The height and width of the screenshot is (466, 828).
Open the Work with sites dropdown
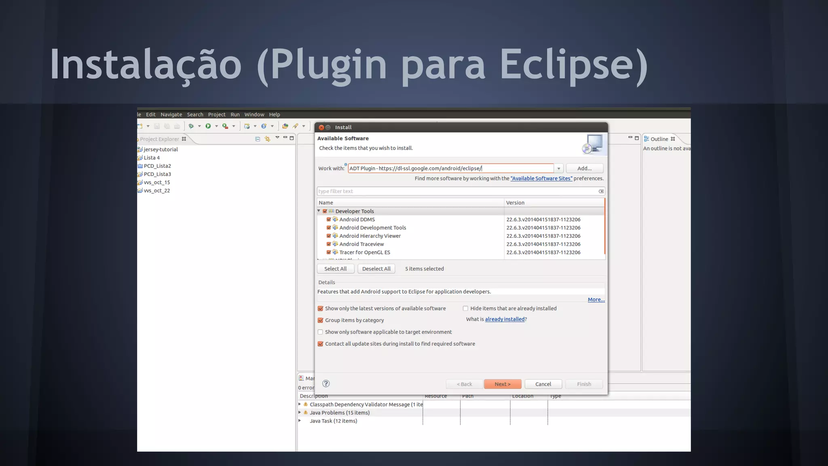559,168
